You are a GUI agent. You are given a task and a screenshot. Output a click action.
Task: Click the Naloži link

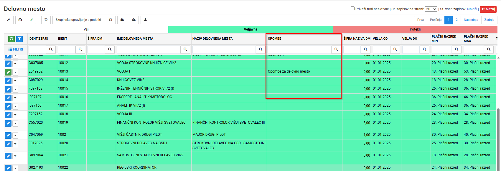coord(472,9)
